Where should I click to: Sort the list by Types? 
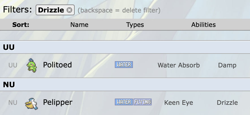(135, 25)
